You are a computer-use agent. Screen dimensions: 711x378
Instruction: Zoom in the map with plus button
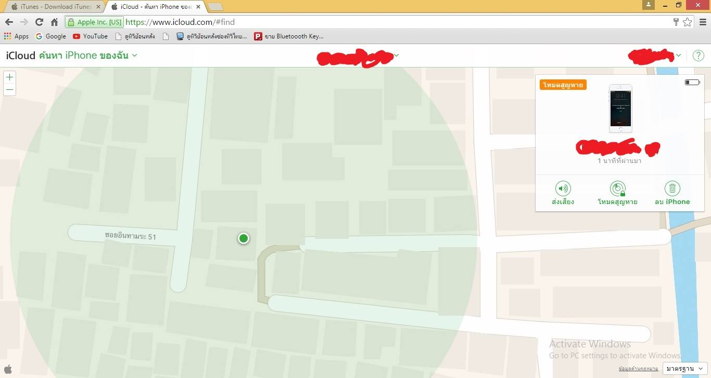coord(9,77)
